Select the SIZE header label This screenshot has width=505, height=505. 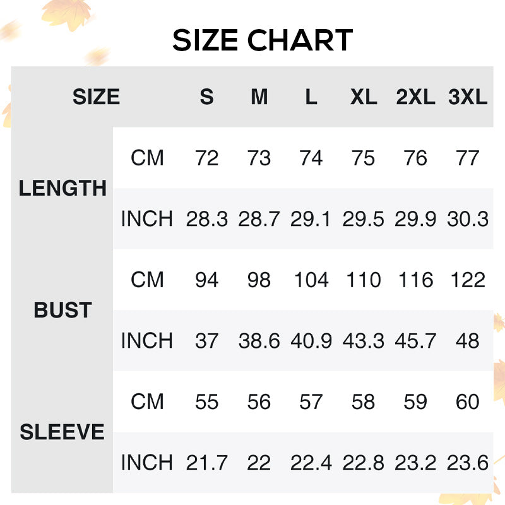pos(96,97)
